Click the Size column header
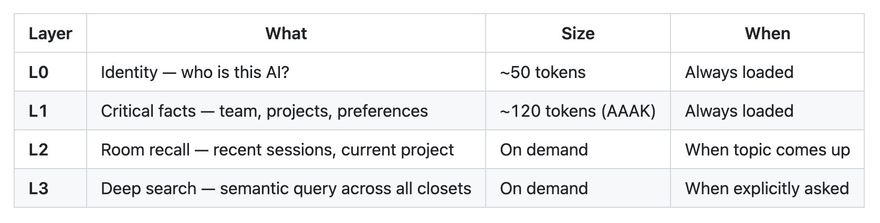 coord(578,34)
